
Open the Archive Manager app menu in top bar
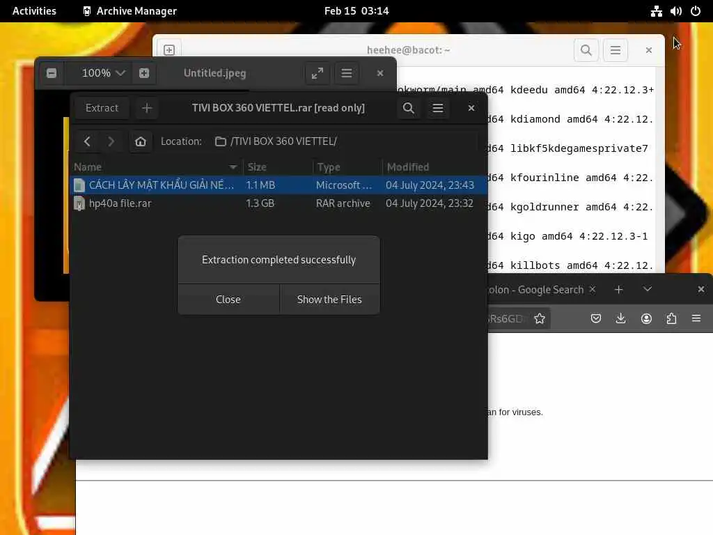point(130,11)
